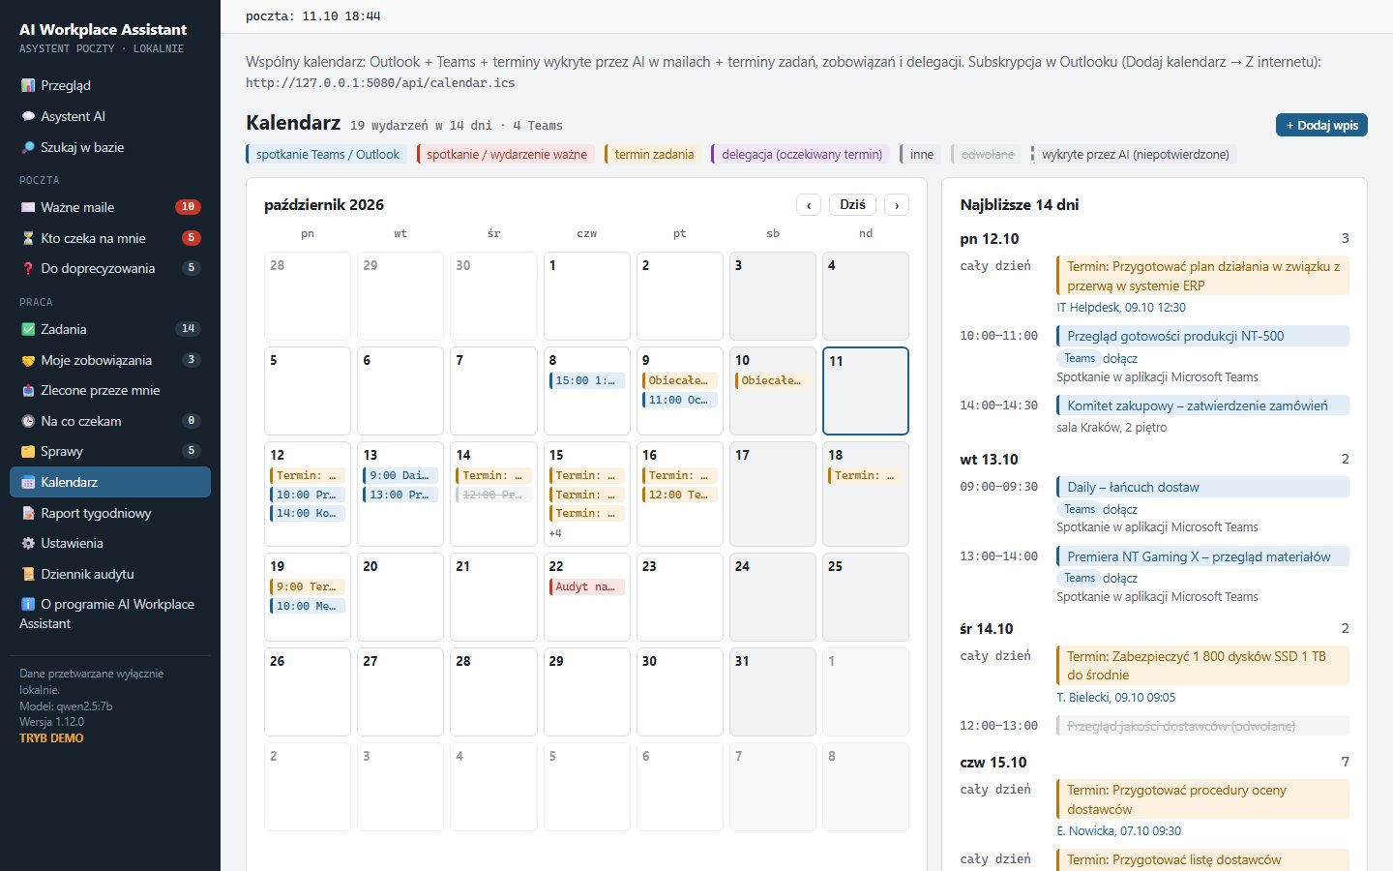Open the 9:00 Daily event on October 13

click(401, 475)
